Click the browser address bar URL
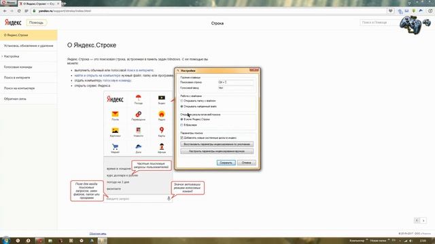435x244 pixels. coord(65,11)
